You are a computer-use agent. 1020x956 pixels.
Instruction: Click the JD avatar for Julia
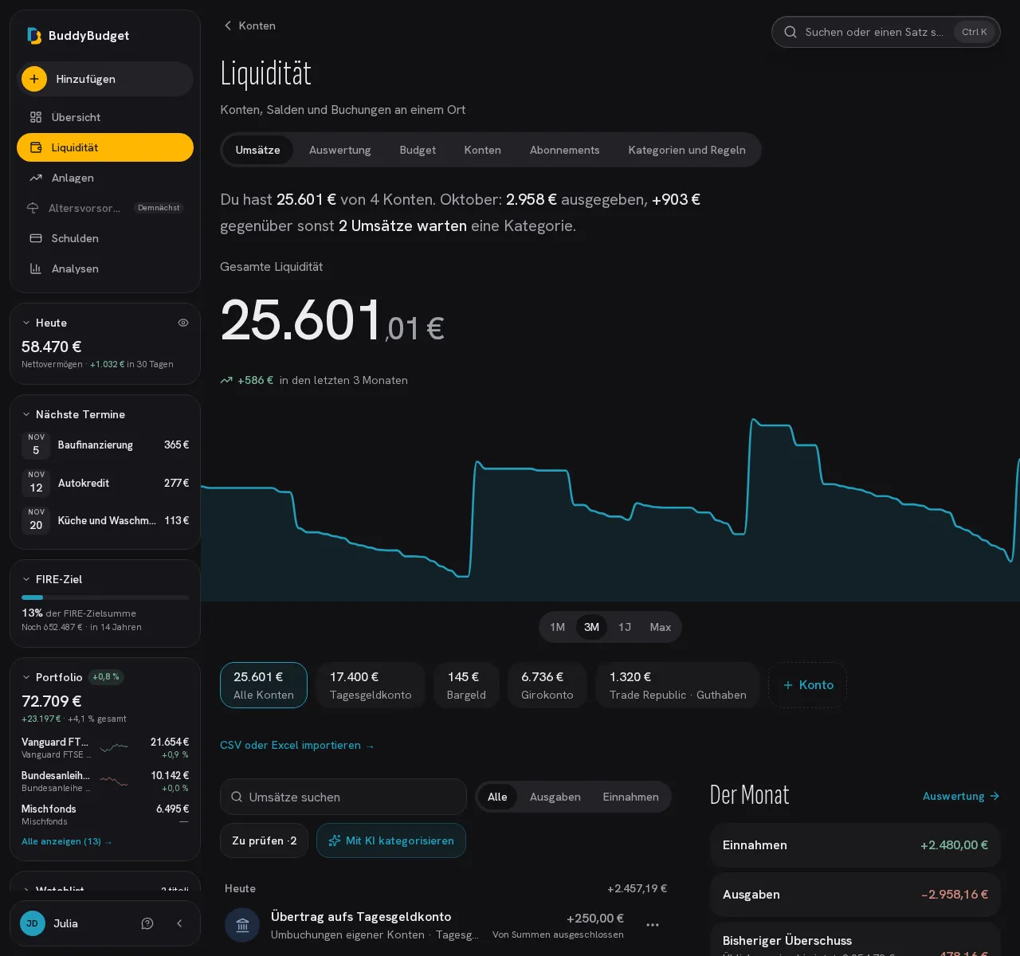pos(33,923)
